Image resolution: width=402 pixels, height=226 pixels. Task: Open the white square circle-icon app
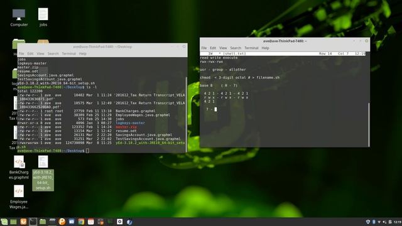coord(120,222)
